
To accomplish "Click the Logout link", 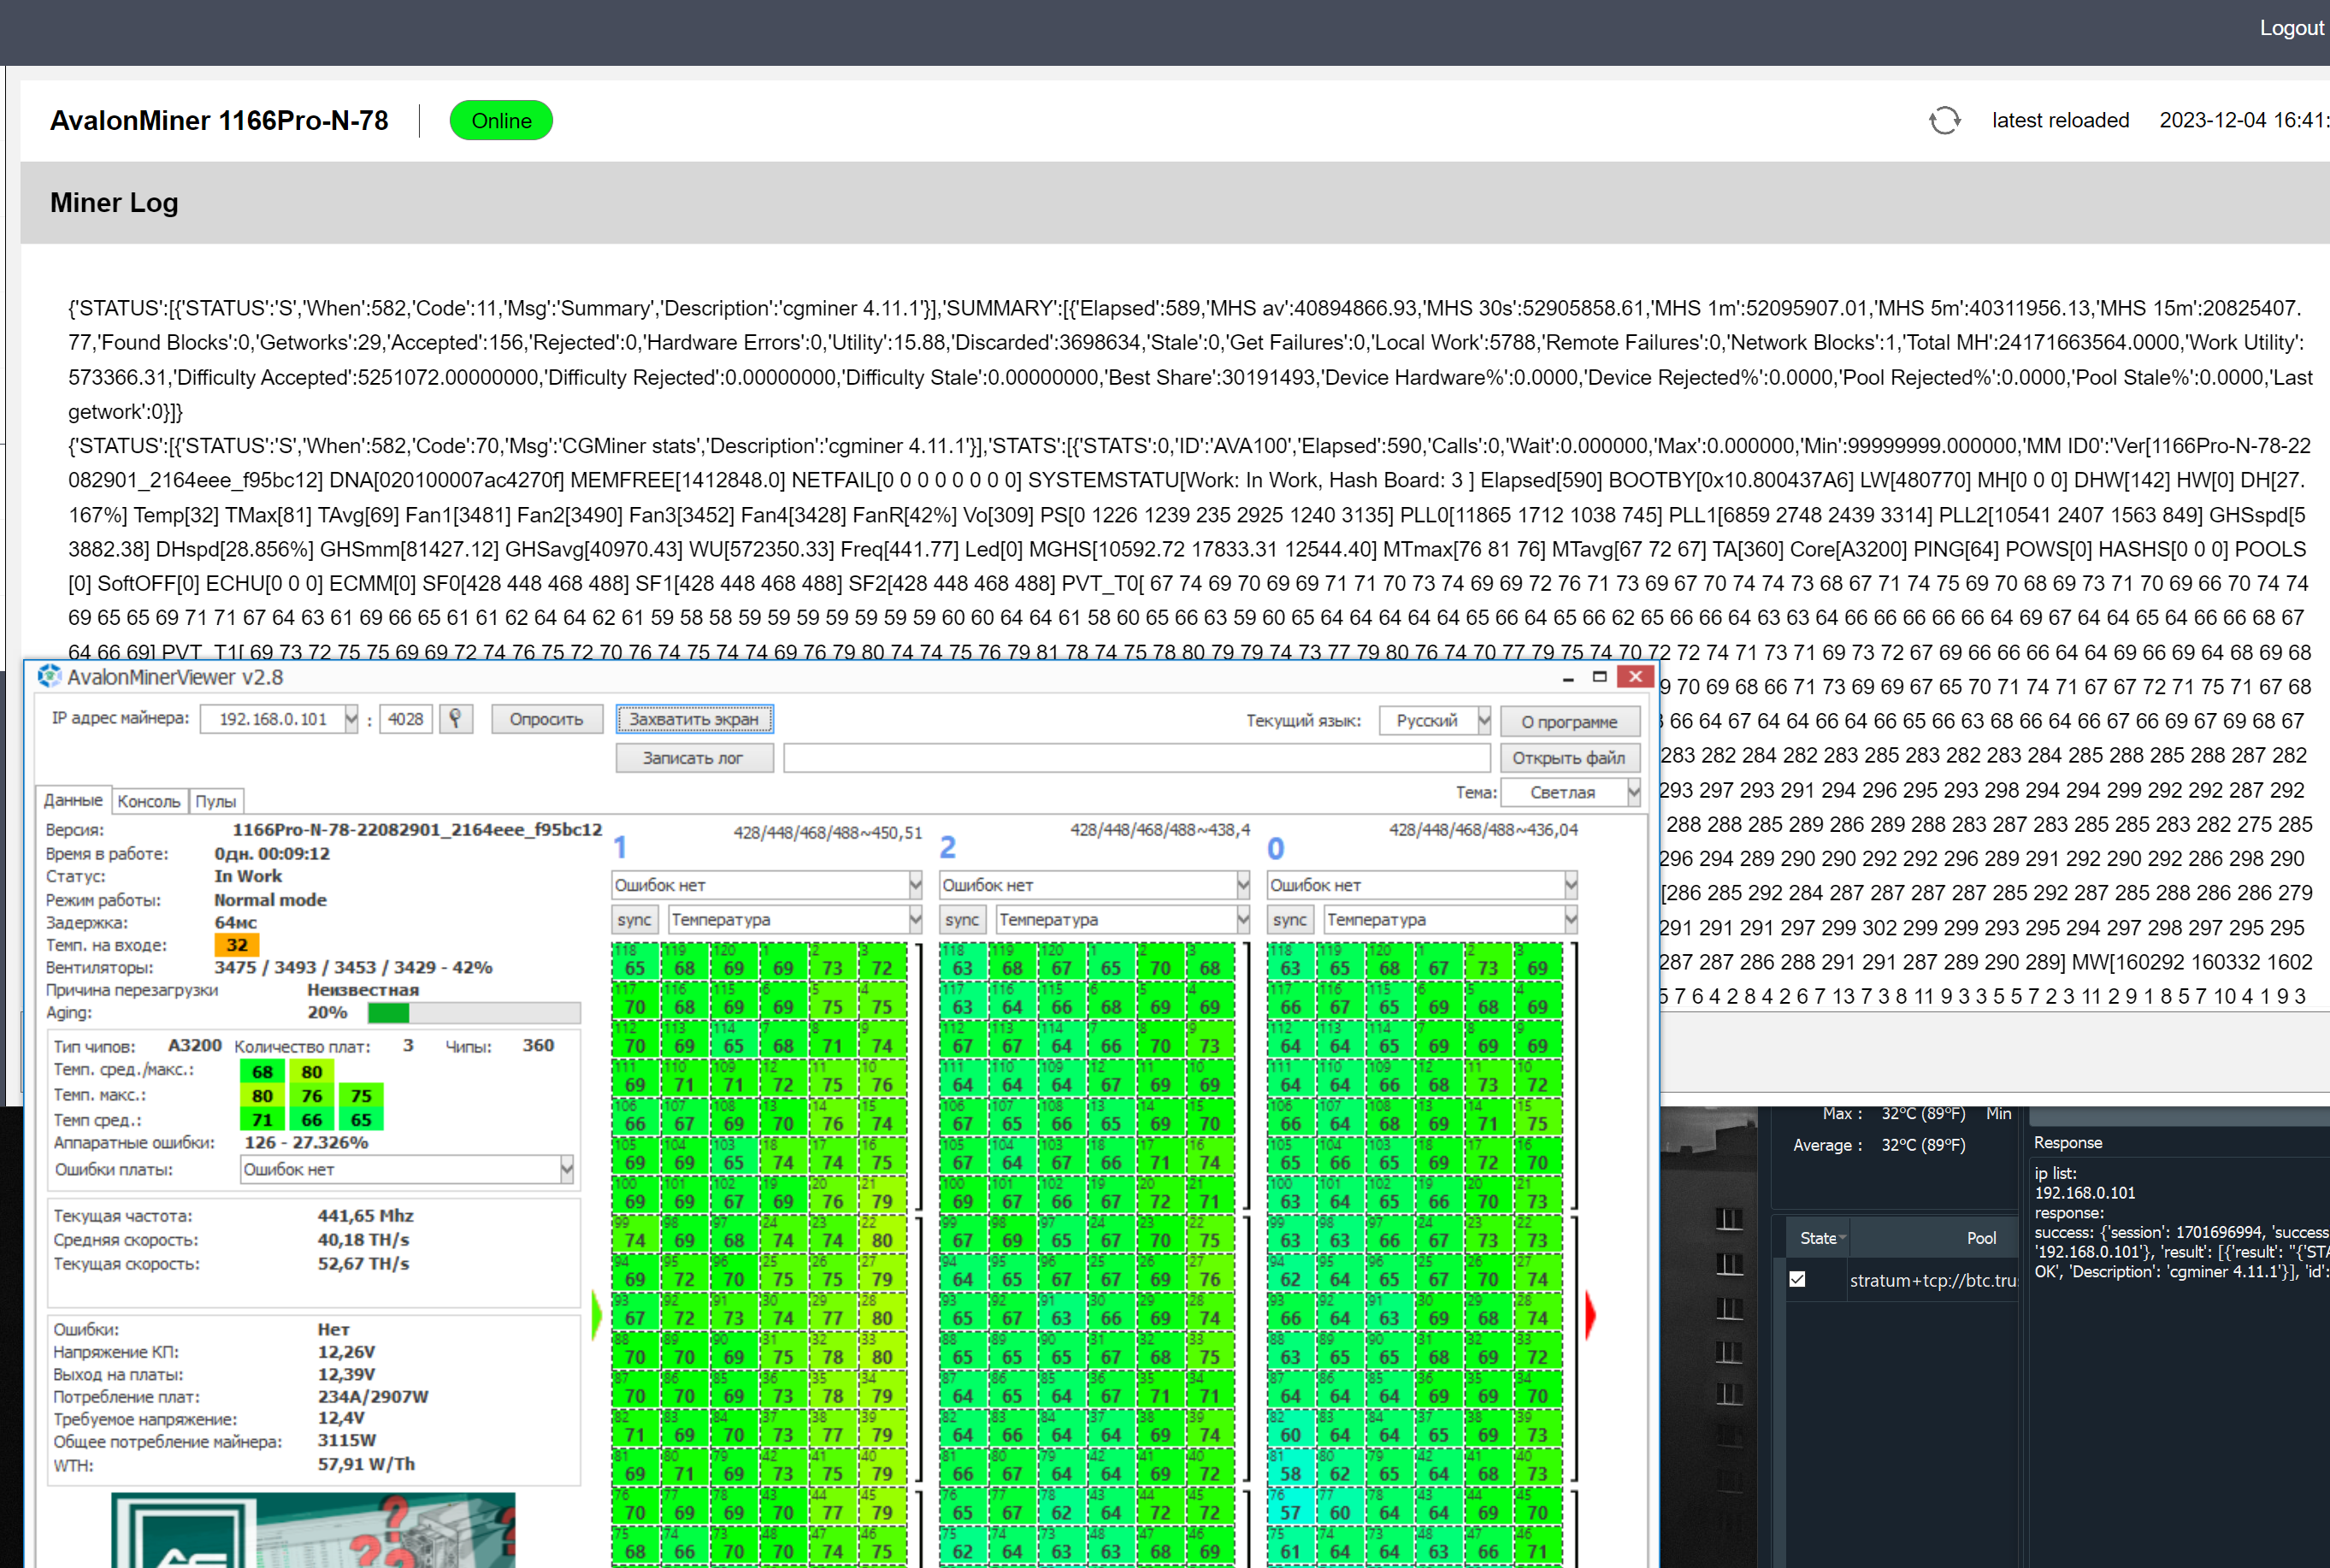I will tap(2291, 28).
